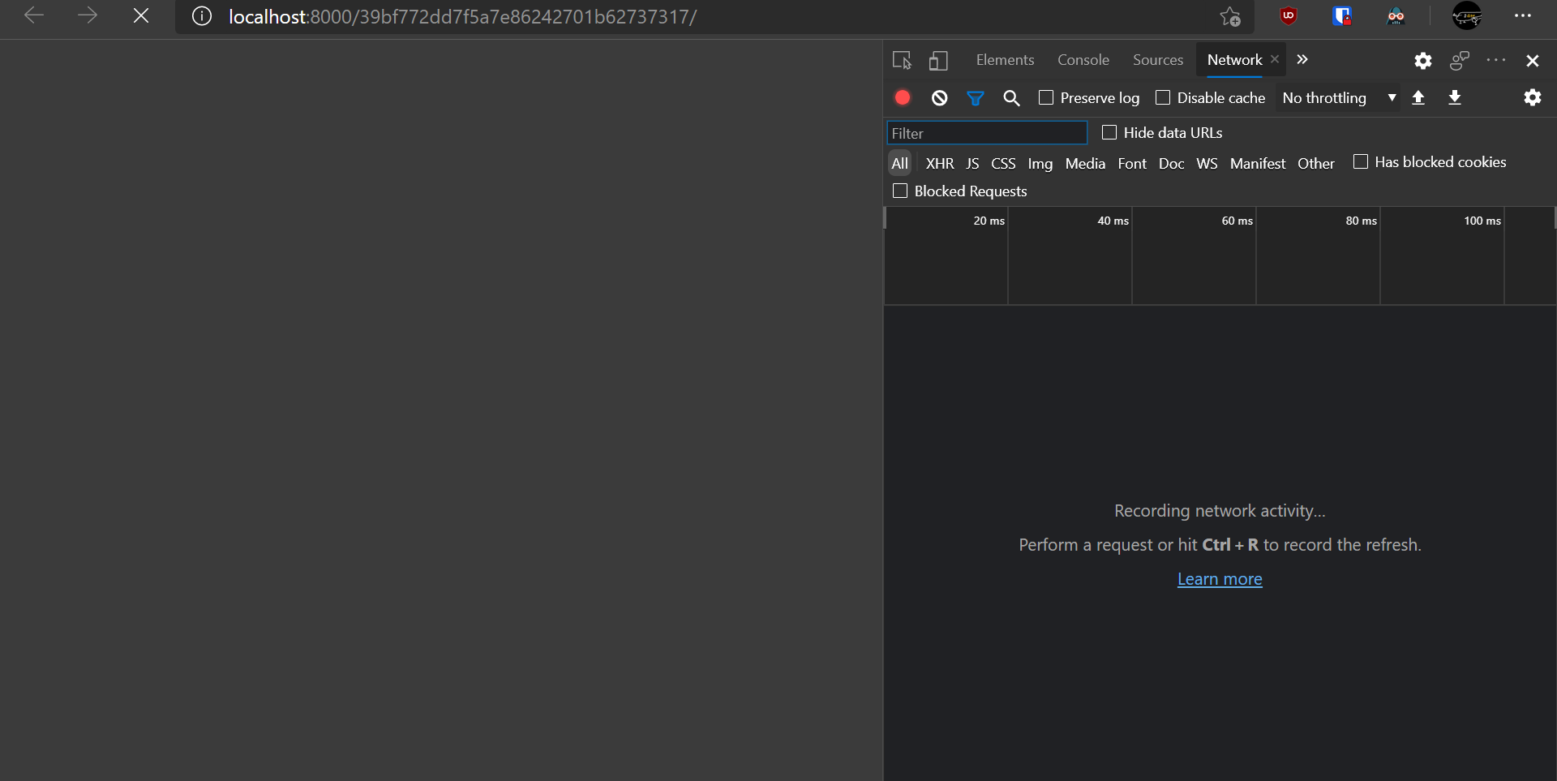Export network log as HAR

[x=1455, y=97]
